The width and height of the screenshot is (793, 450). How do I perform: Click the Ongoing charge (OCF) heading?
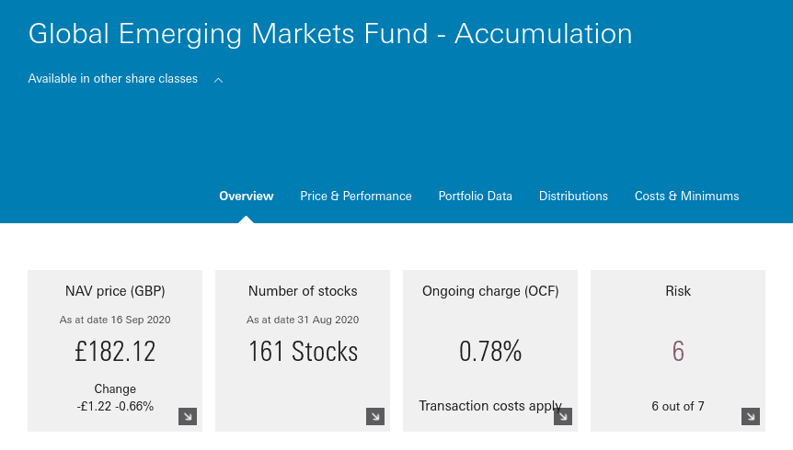pyautogui.click(x=490, y=291)
